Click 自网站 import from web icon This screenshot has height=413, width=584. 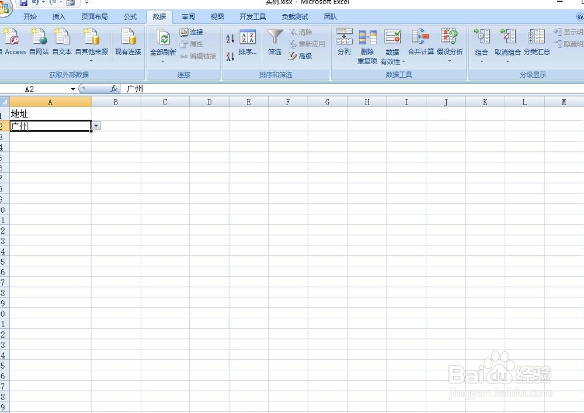coord(39,37)
